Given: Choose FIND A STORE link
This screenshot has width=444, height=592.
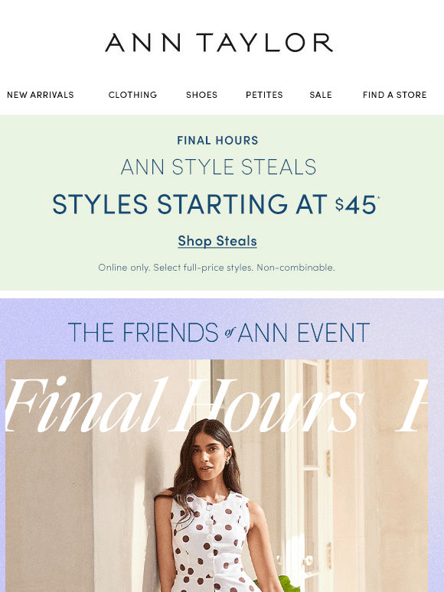Looking at the screenshot, I should (x=394, y=95).
